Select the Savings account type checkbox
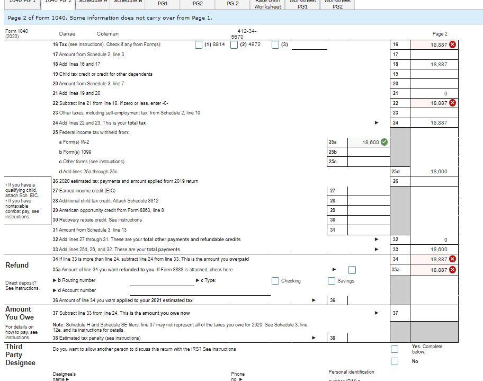 (x=332, y=281)
